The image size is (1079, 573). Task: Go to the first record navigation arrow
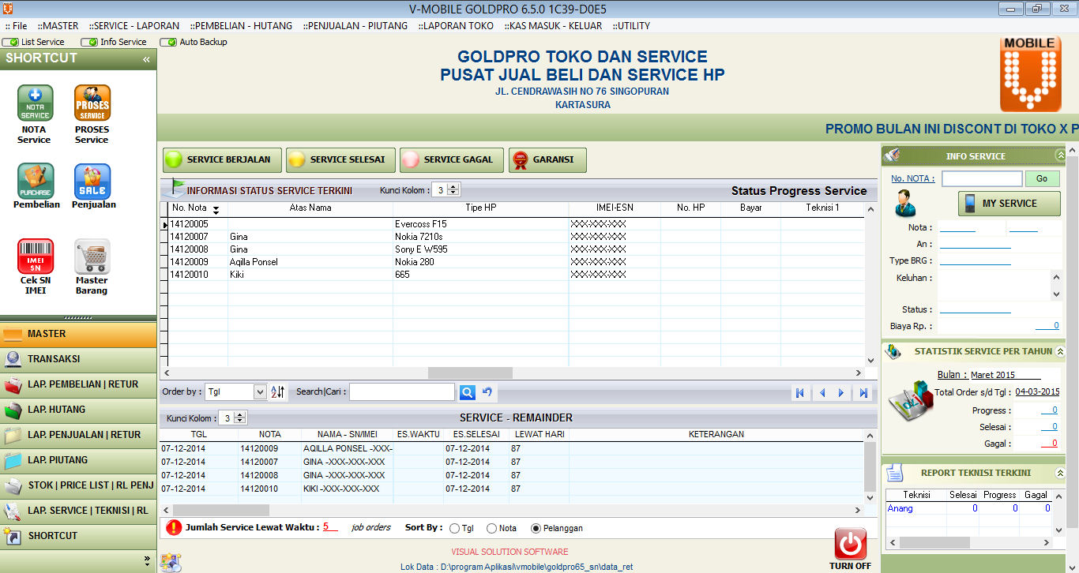click(x=800, y=393)
